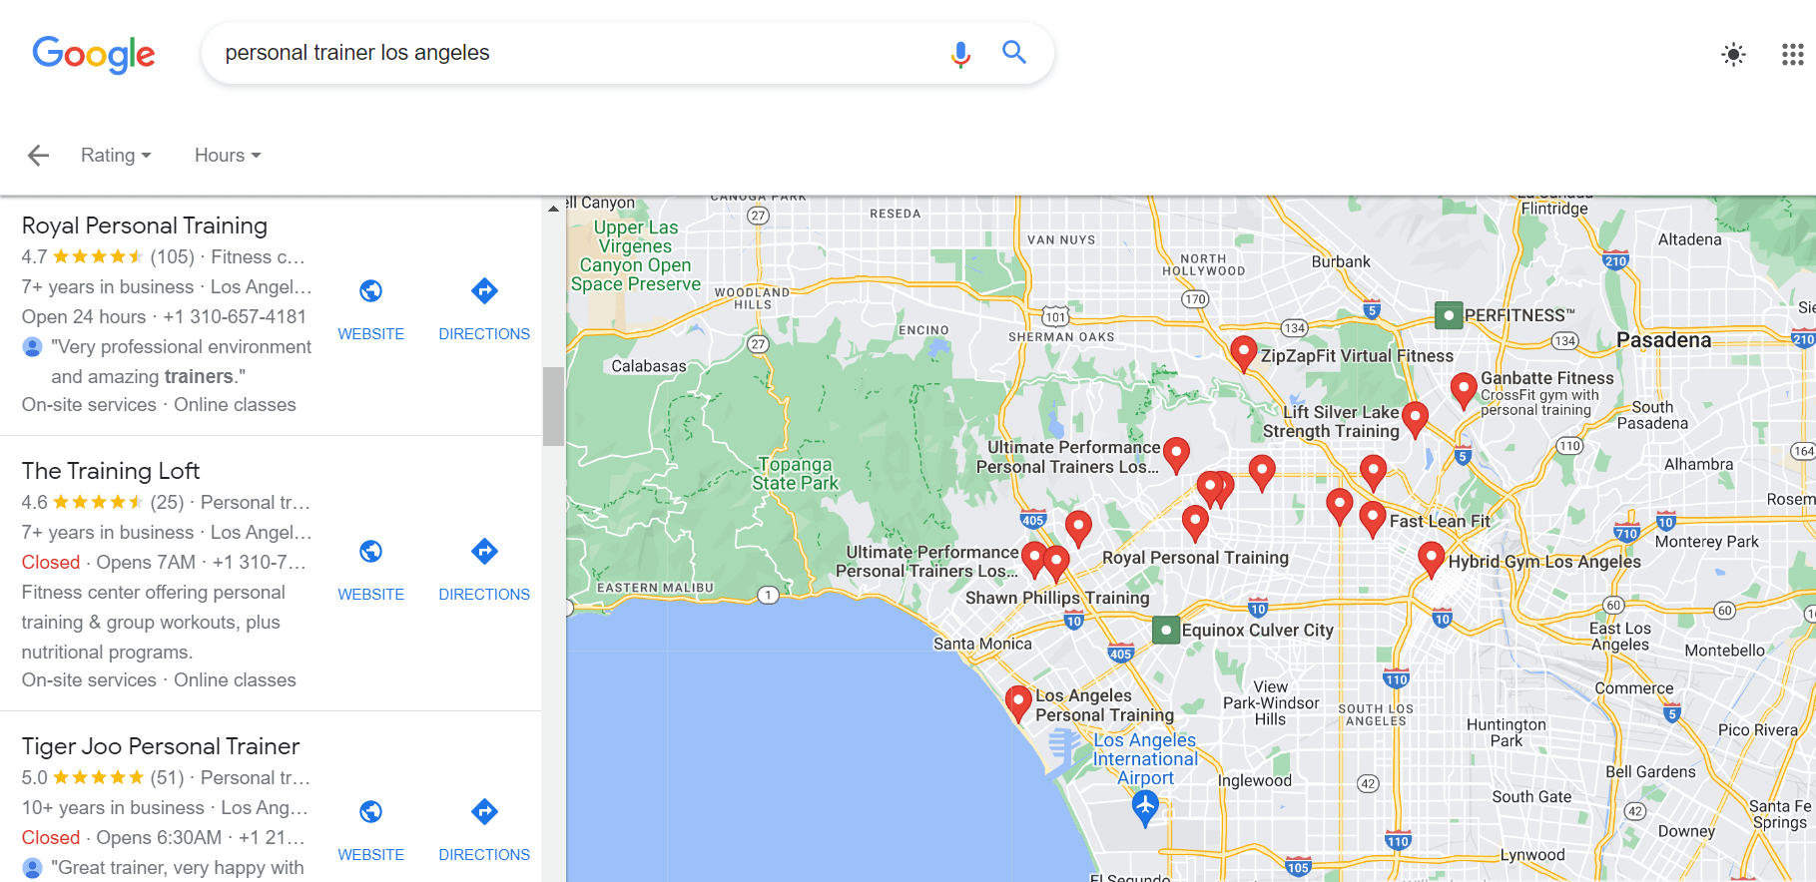Viewport: 1816px width, 882px height.
Task: Expand the Rating filter dropdown
Action: [116, 156]
